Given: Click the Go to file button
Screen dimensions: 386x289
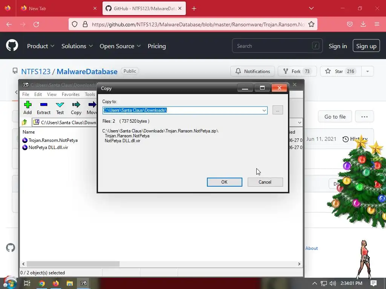Looking at the screenshot, I should pyautogui.click(x=335, y=117).
